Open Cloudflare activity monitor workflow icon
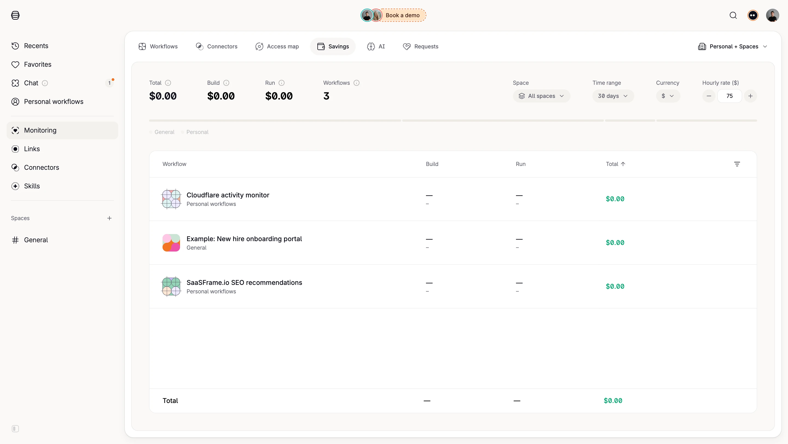Image resolution: width=788 pixels, height=444 pixels. coord(171,199)
